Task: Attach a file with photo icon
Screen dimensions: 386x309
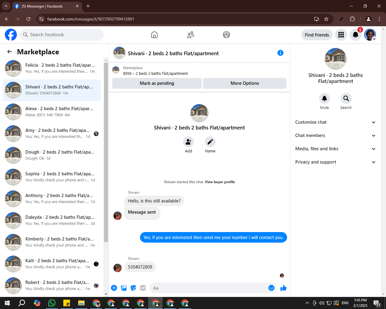Action: tap(124, 288)
